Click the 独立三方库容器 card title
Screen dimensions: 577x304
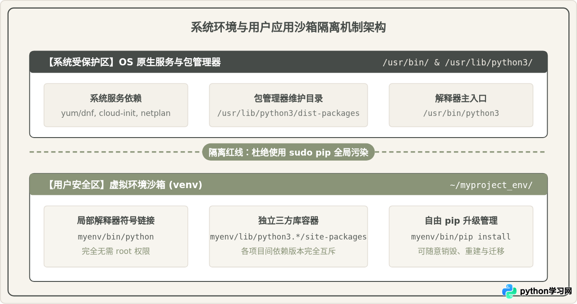288,221
